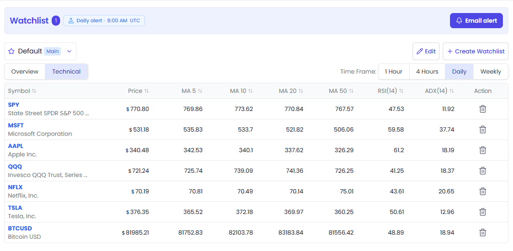Expand the Default watchlist dropdown chevron
513x251 pixels.
(69, 51)
